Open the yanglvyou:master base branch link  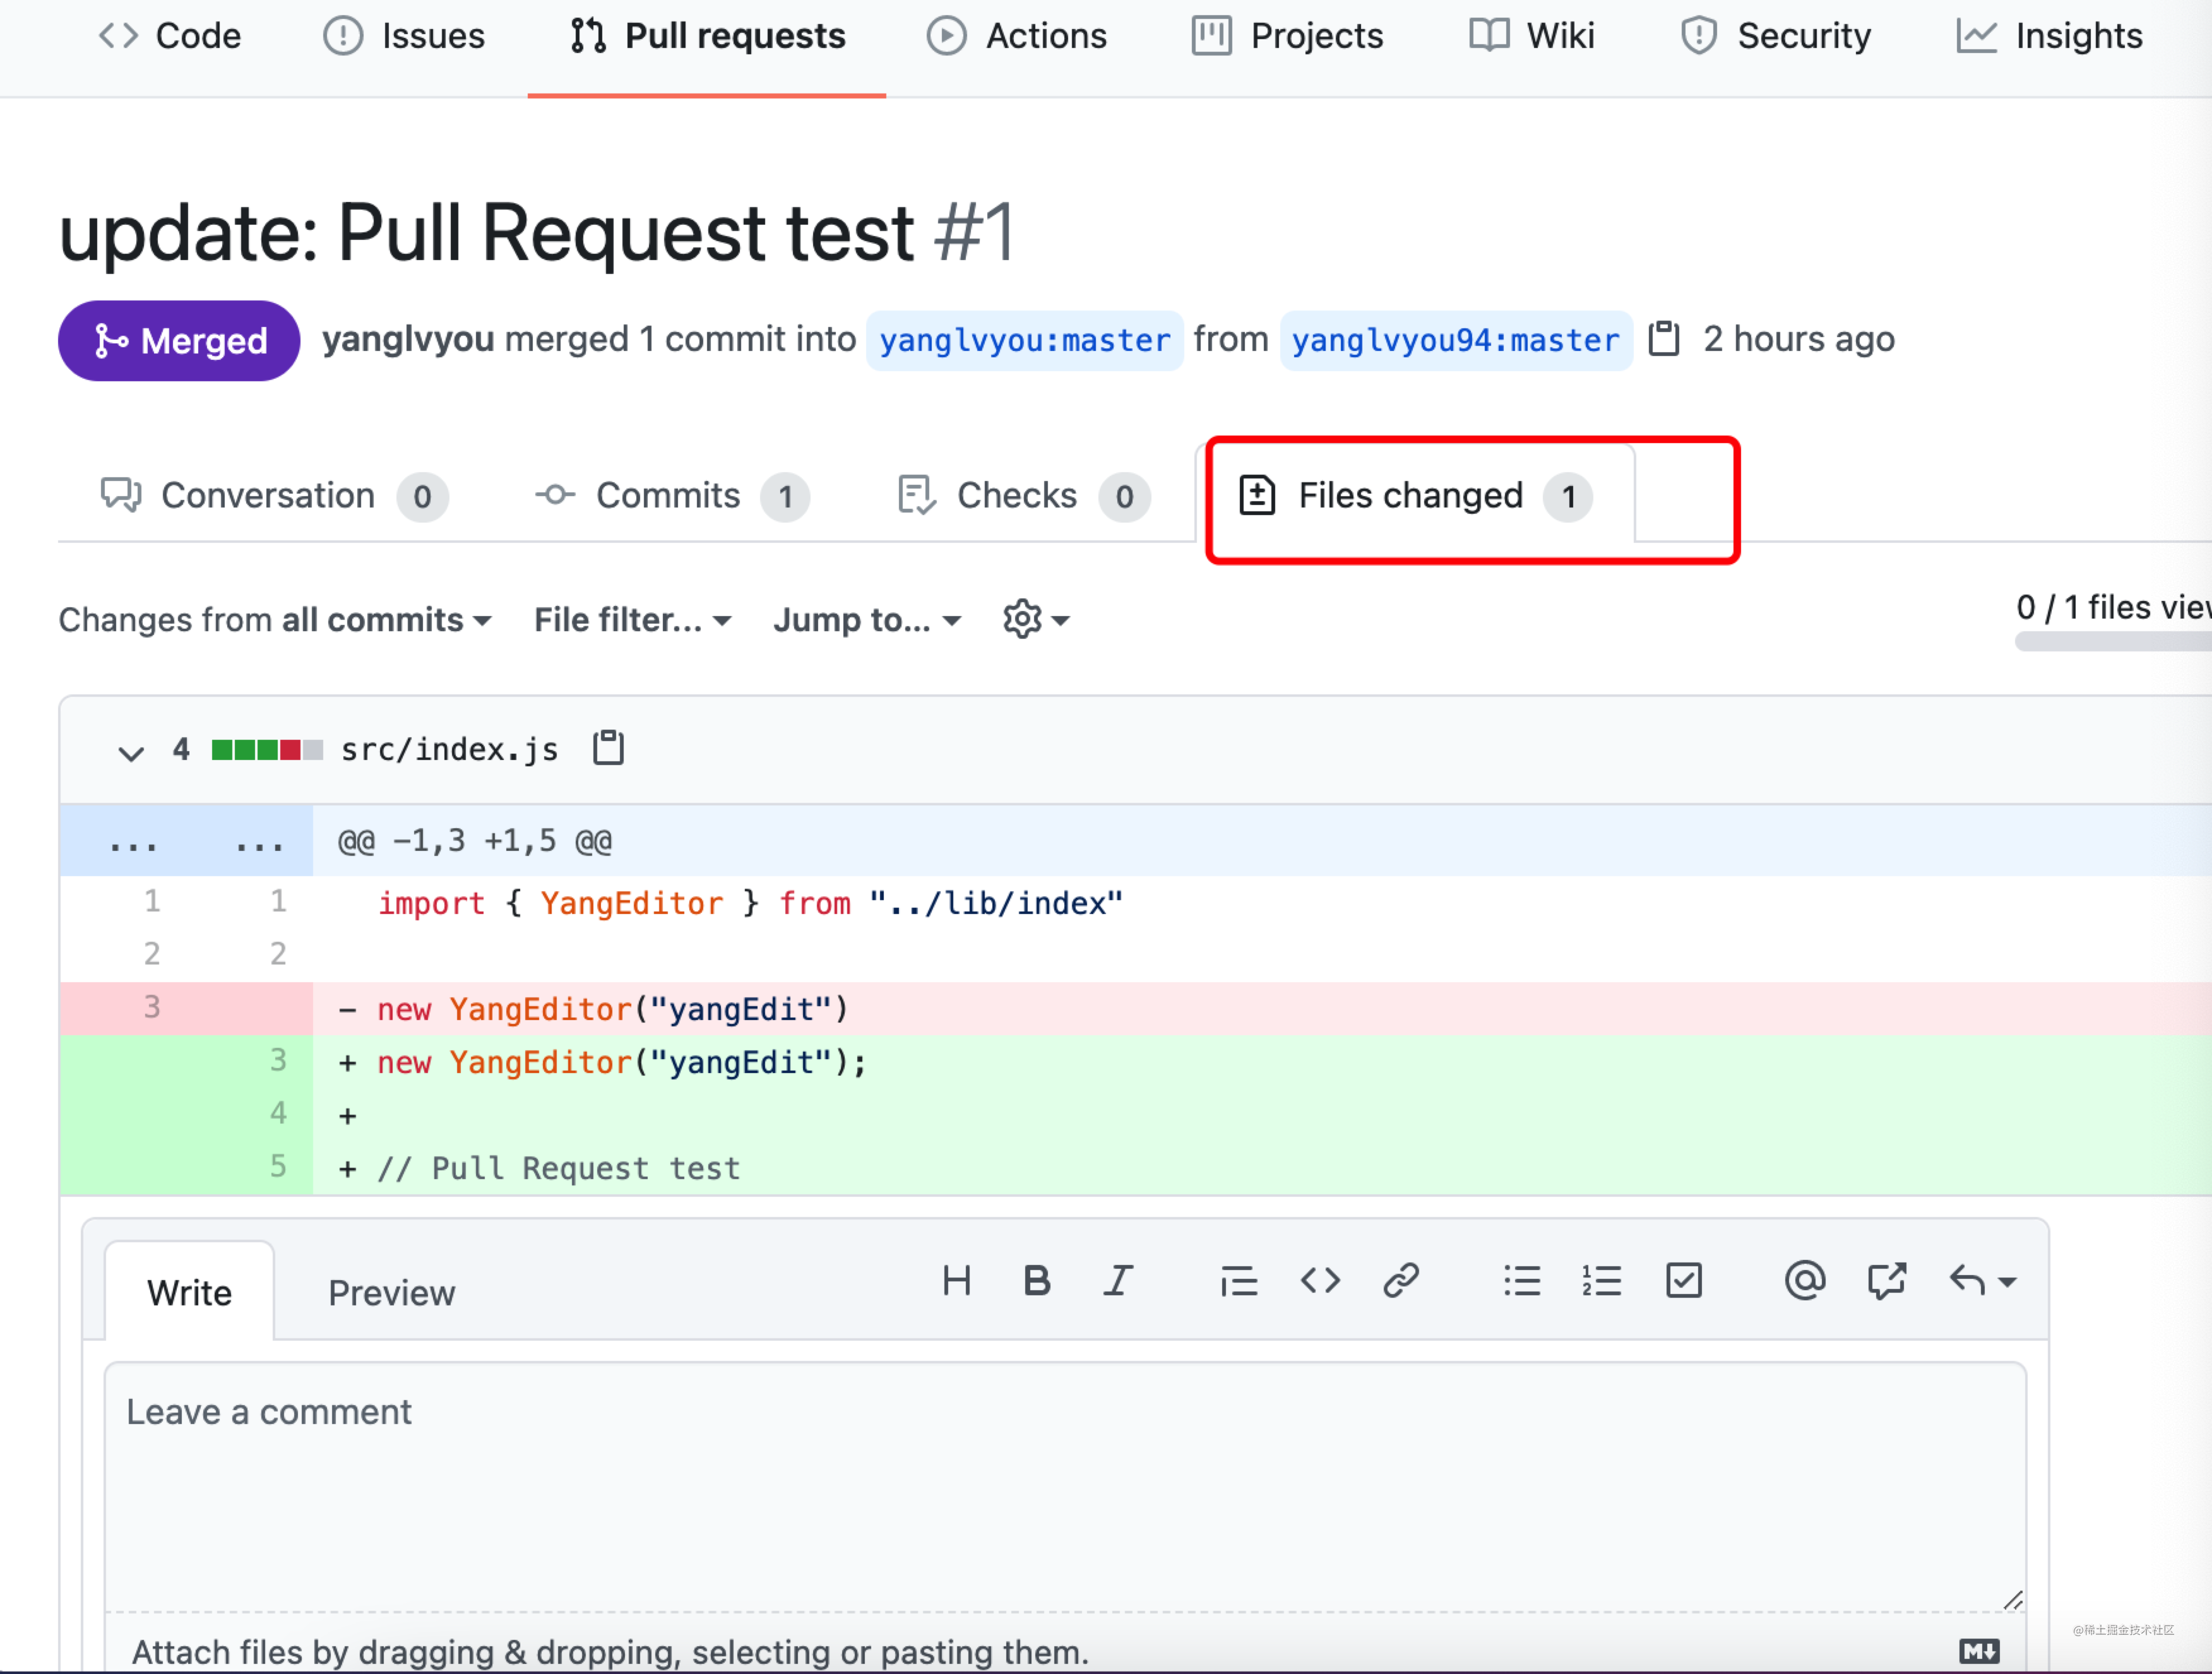[x=1024, y=341]
